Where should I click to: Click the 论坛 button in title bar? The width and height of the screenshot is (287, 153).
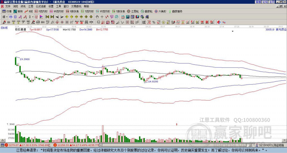tap(265, 2)
